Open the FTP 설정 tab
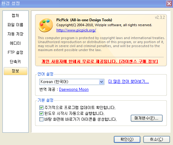 [15, 52]
